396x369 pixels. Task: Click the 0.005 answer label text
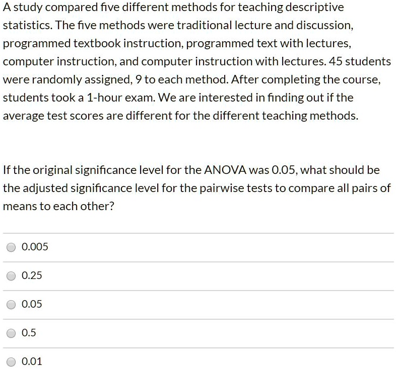click(35, 247)
